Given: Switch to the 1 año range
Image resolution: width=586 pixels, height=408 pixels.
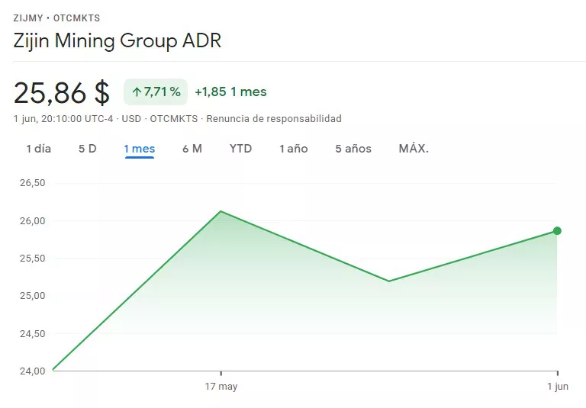Looking at the screenshot, I should point(293,149).
